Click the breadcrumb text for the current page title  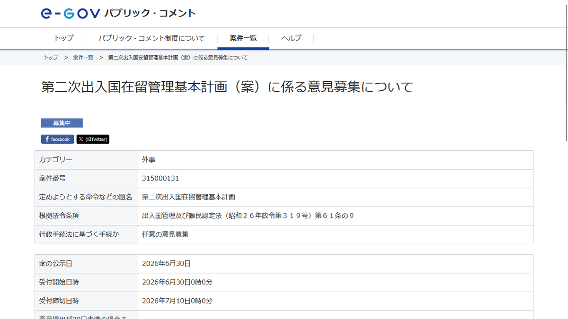pyautogui.click(x=178, y=58)
